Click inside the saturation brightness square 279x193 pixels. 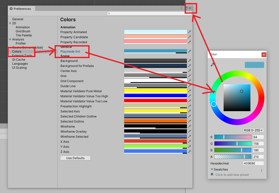pos(237,98)
